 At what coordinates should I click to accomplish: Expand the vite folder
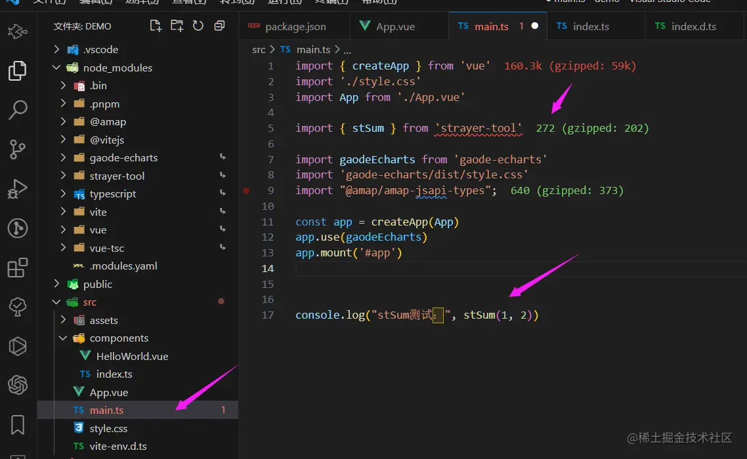[x=64, y=212]
